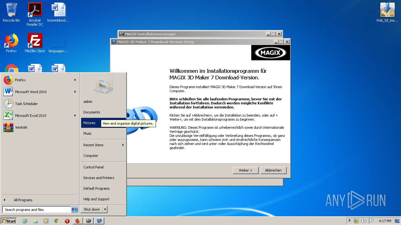Open Recycle Bin desktop icon
The width and height of the screenshot is (401, 225).
coord(11,12)
